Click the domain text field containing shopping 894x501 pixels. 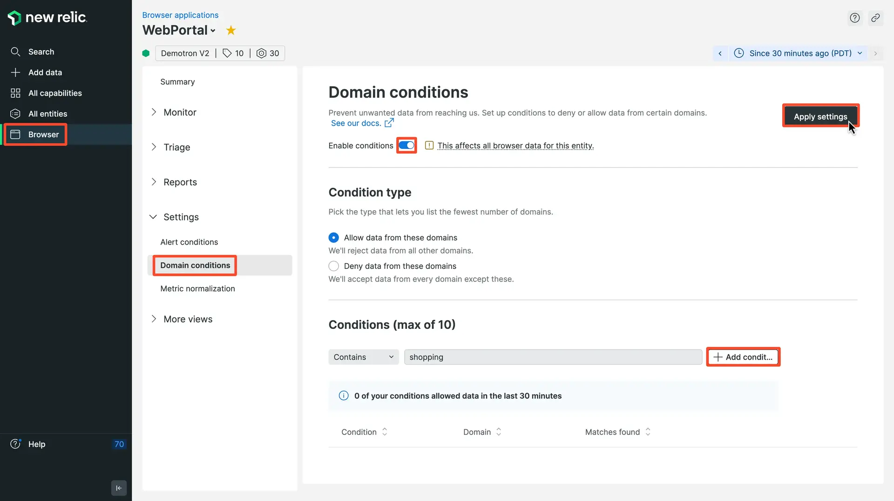[x=553, y=357]
